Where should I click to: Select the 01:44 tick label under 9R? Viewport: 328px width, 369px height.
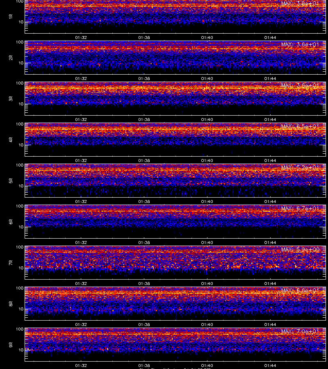point(270,365)
